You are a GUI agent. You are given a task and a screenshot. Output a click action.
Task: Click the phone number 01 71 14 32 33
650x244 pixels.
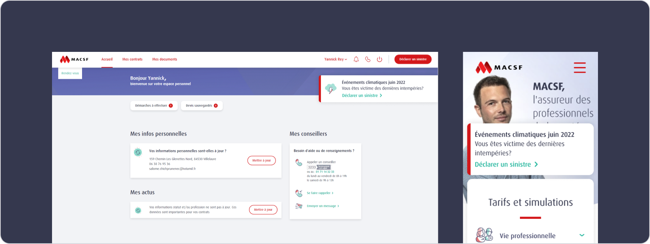tap(325, 172)
